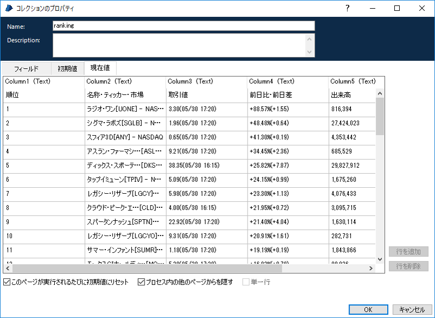Click the table horizontal scrollbar thumb
The image size is (435, 318).
147,268
